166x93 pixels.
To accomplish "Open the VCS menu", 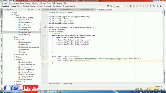I will tap(54, 3).
